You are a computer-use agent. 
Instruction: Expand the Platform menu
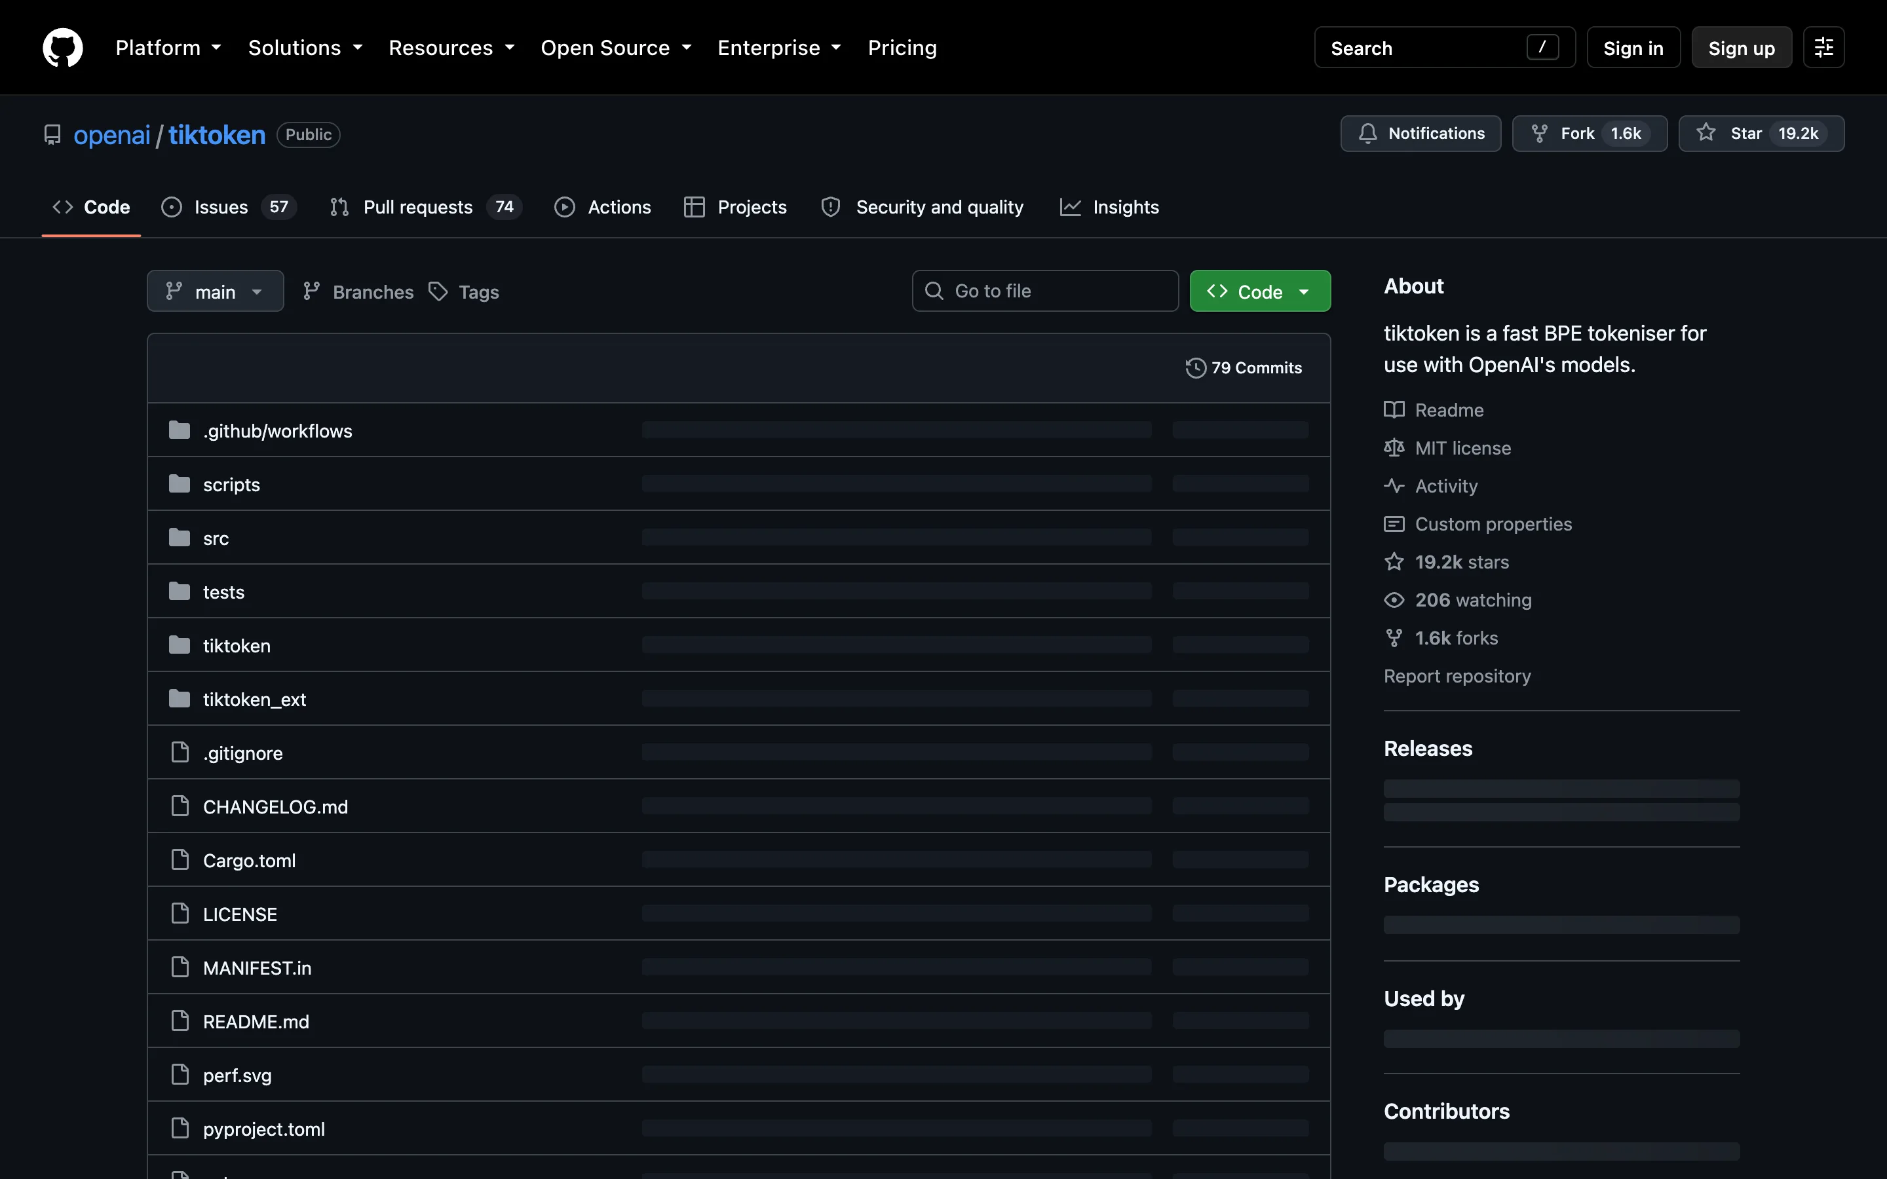tap(168, 48)
